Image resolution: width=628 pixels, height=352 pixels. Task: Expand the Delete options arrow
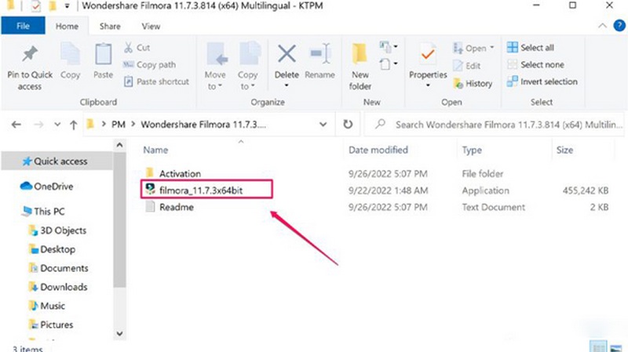(x=287, y=85)
